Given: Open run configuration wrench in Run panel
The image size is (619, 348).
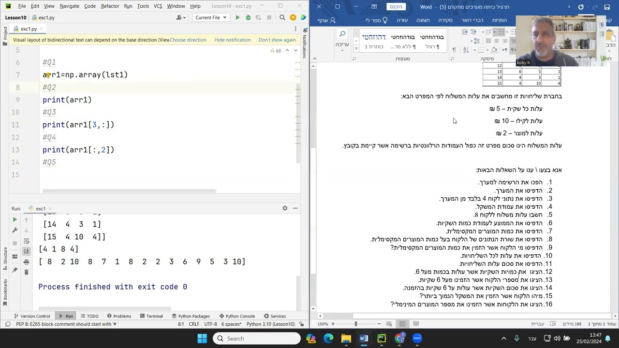Looking at the screenshot, I should pyautogui.click(x=15, y=231).
